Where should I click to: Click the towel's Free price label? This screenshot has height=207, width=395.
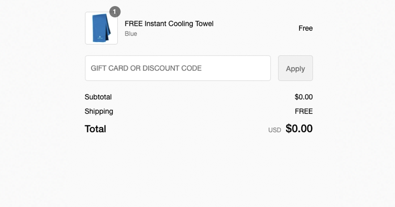(305, 28)
